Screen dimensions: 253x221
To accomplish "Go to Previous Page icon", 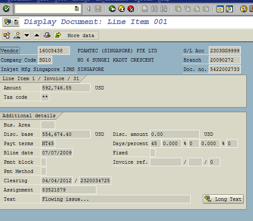I will (187, 8).
